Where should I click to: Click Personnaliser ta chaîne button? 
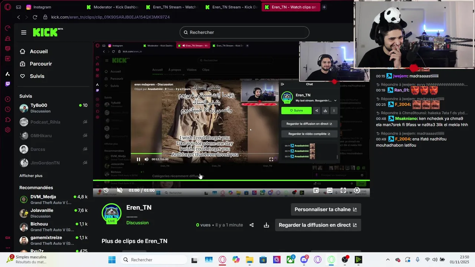tap(325, 210)
